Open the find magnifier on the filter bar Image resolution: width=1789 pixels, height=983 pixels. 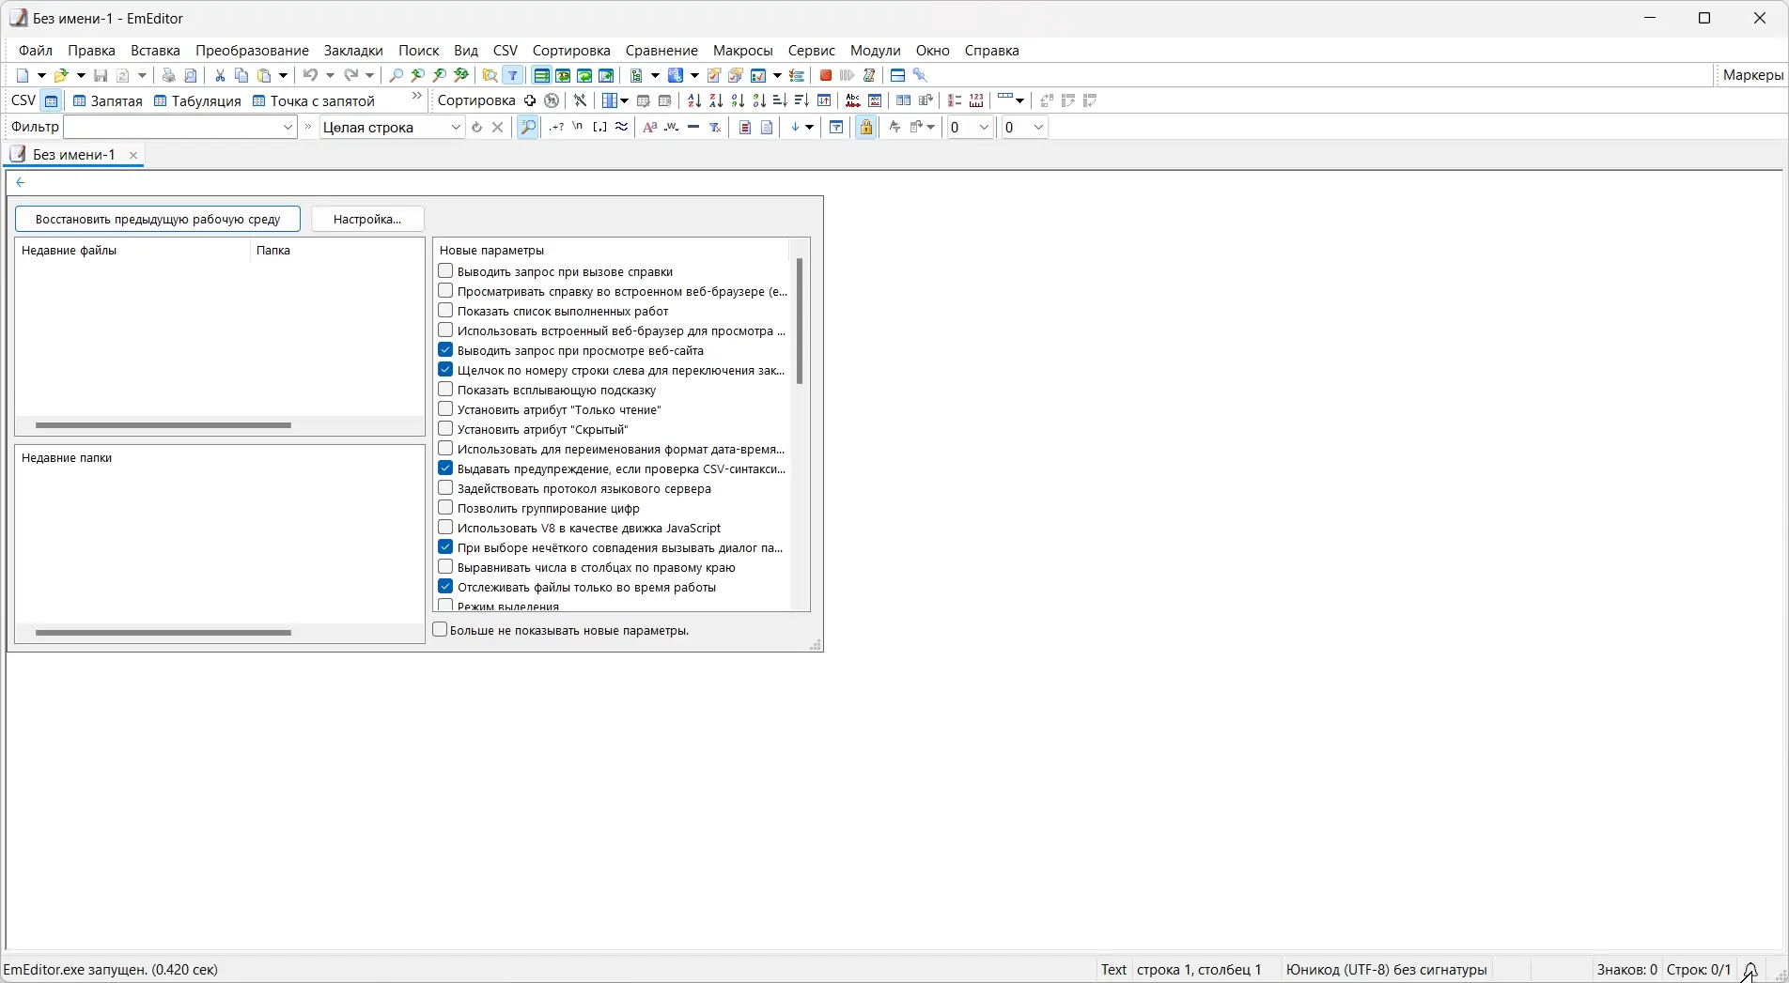(x=527, y=128)
